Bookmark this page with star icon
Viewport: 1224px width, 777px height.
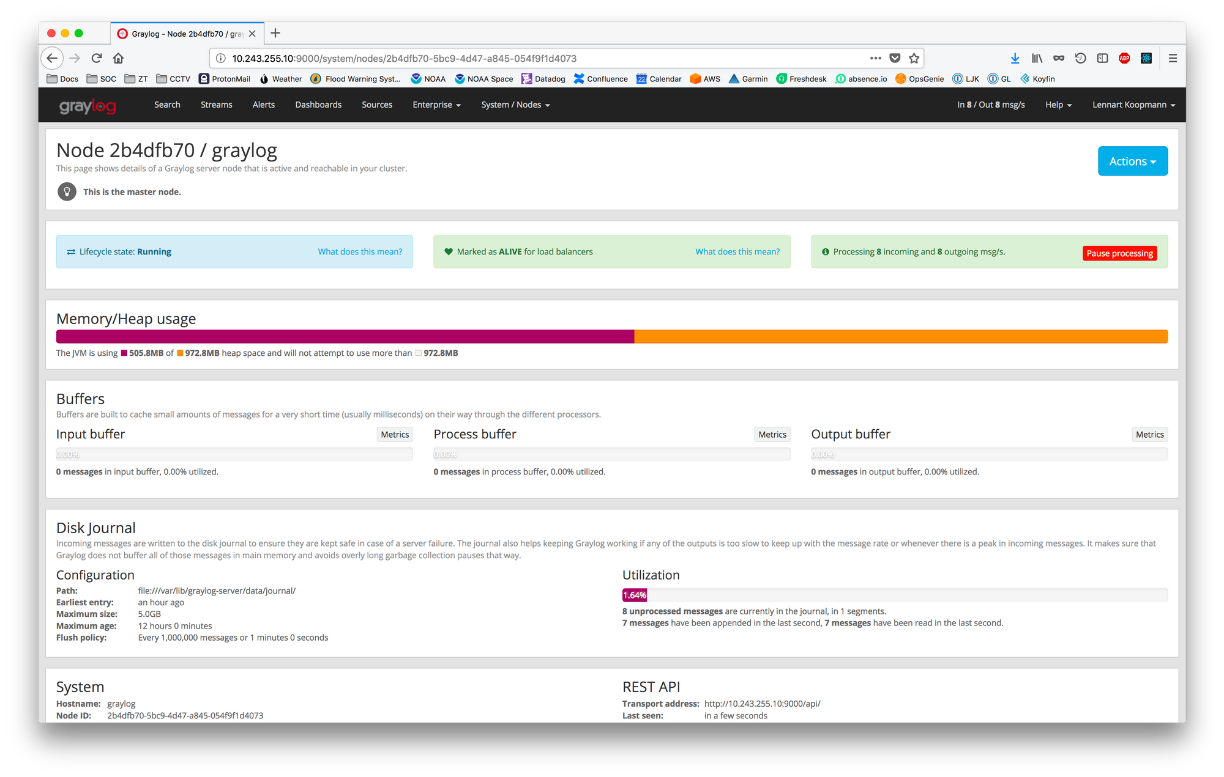(914, 58)
